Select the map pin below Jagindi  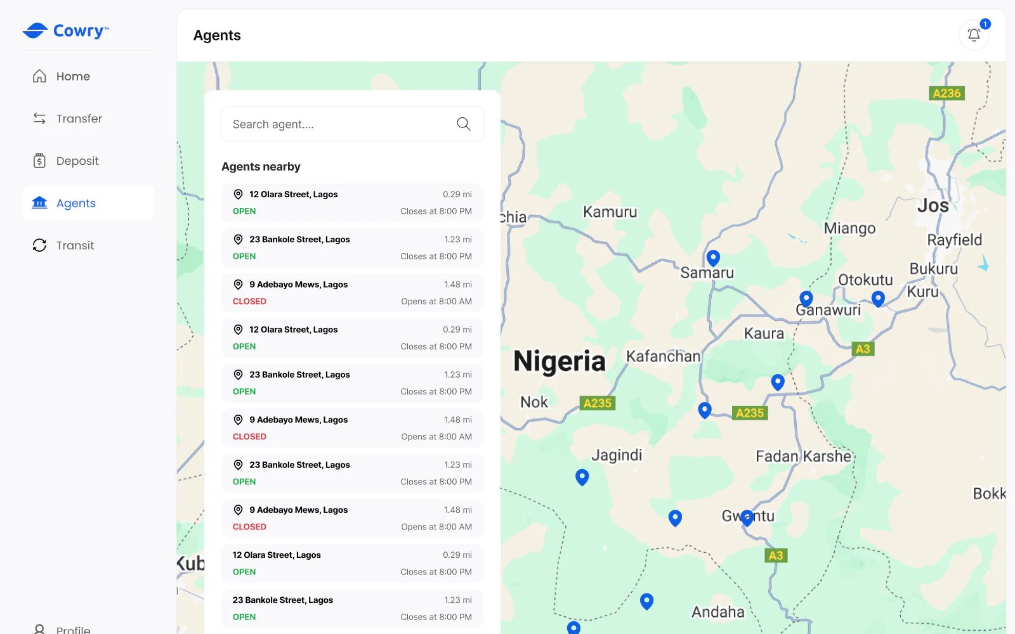[x=582, y=477]
